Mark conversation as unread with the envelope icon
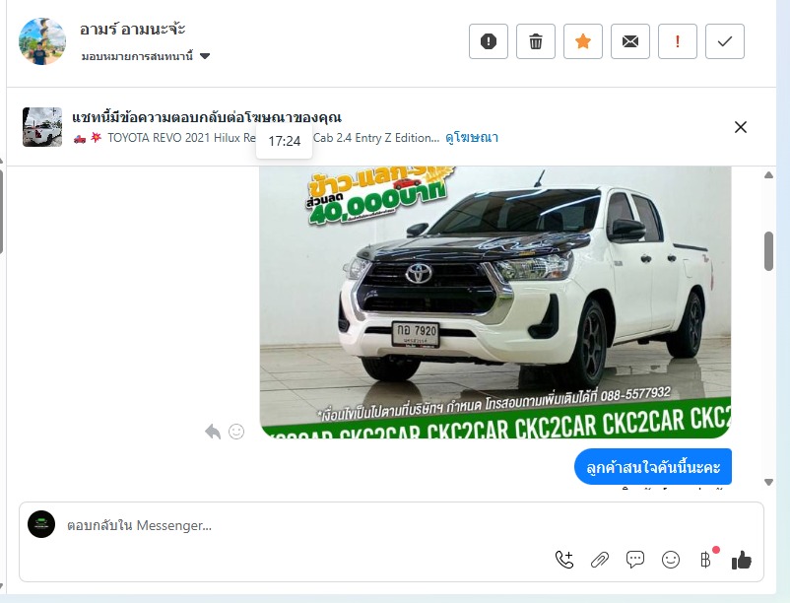This screenshot has height=603, width=790. 630,41
